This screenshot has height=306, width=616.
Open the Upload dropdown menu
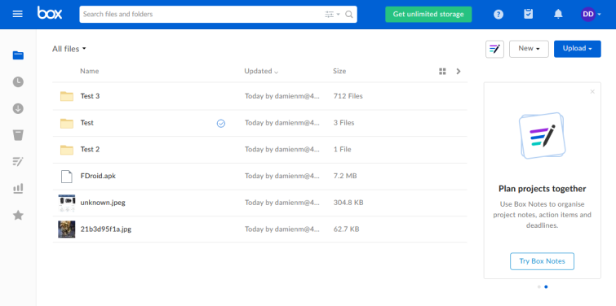[577, 49]
